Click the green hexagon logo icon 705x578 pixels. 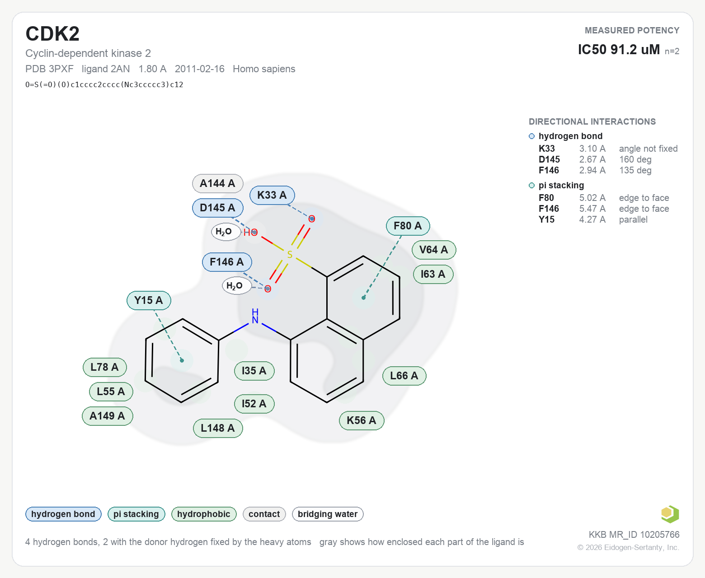tap(670, 514)
